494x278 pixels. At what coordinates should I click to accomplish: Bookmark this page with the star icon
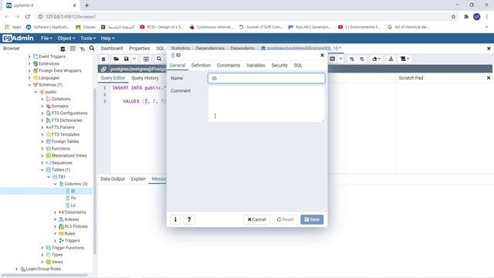453,17
